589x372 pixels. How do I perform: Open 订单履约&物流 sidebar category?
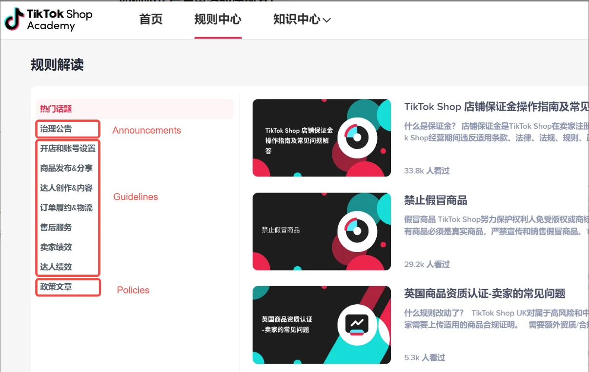pyautogui.click(x=66, y=208)
